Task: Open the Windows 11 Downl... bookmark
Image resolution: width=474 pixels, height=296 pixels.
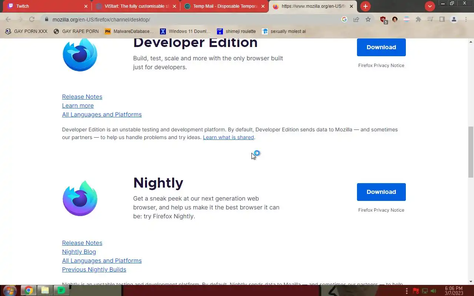Action: [185, 31]
